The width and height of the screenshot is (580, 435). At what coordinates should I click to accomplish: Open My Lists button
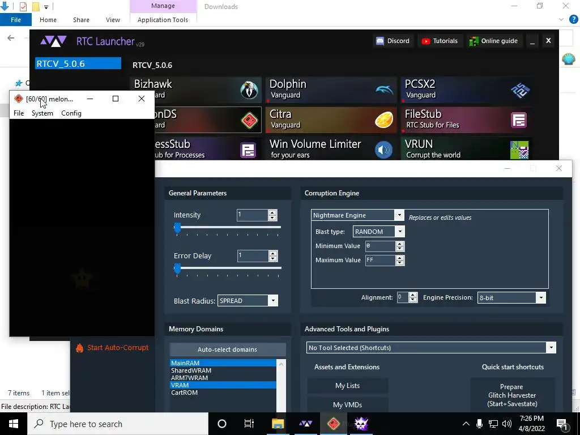[348, 386]
